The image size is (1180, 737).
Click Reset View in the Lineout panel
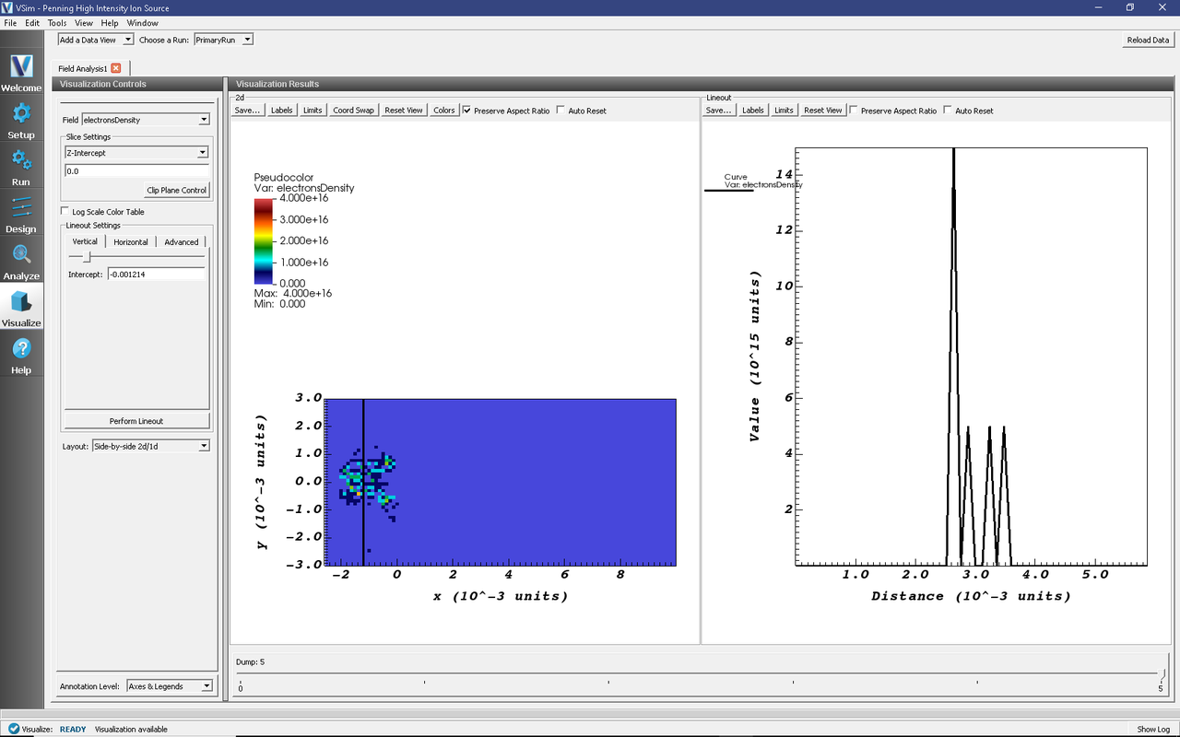pos(822,111)
